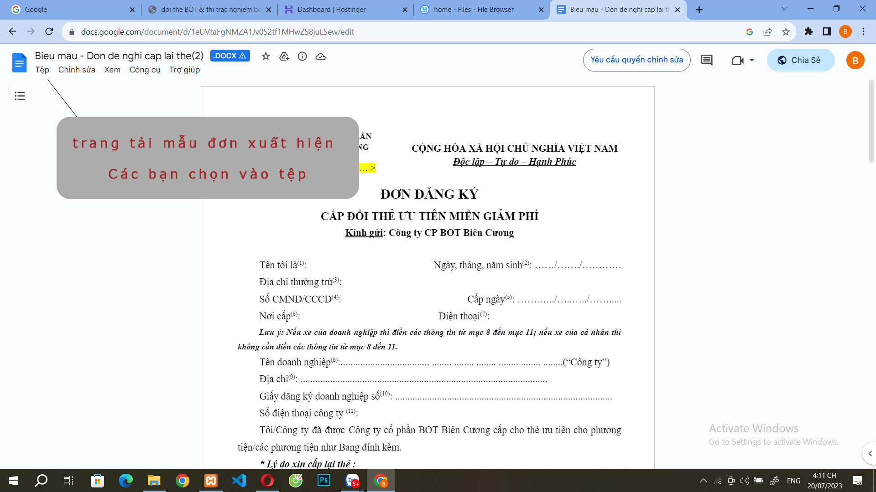Image resolution: width=876 pixels, height=492 pixels.
Task: Open the 'Chỉnh sửa' menu item
Action: click(75, 70)
